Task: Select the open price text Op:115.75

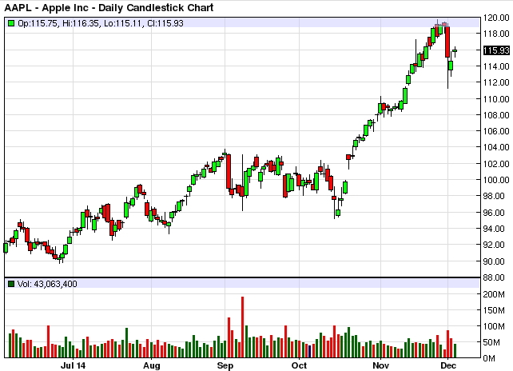Action: (x=38, y=23)
